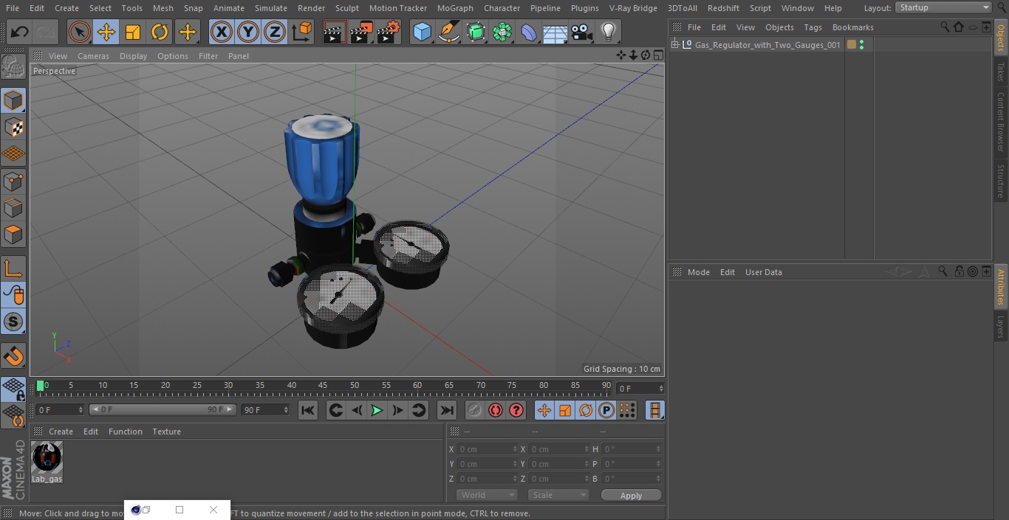Add a Cube primitive object
The image size is (1009, 520).
click(422, 32)
